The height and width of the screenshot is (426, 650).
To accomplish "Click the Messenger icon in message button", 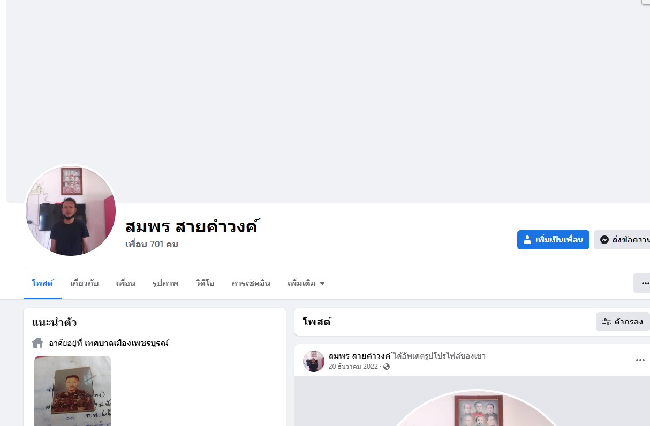I will pyautogui.click(x=604, y=240).
